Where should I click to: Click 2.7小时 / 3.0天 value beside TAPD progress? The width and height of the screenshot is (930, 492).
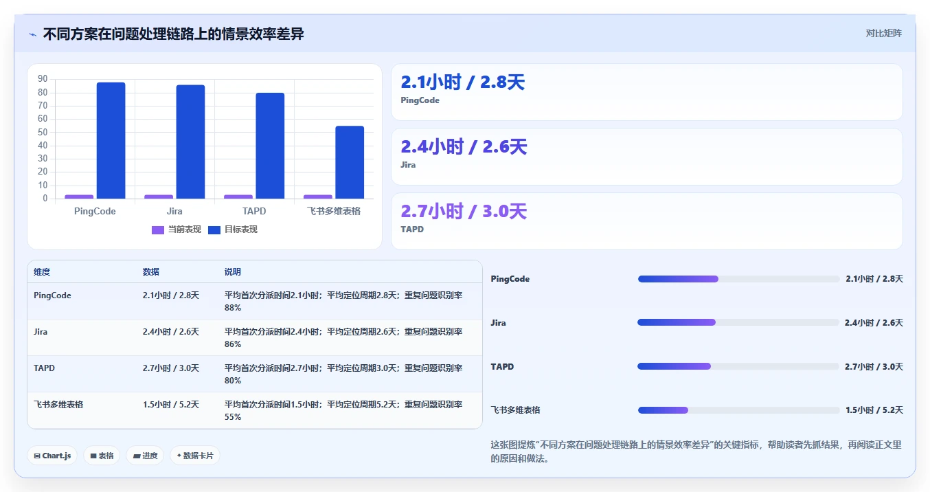click(x=874, y=366)
